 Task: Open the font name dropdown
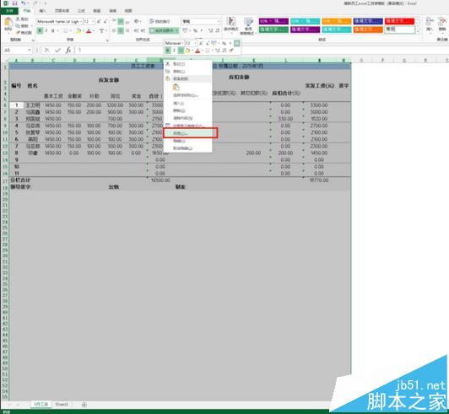coord(81,21)
